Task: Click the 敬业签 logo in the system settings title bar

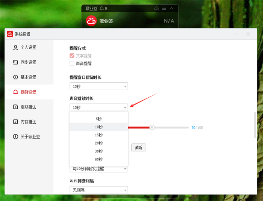Action: [10, 34]
